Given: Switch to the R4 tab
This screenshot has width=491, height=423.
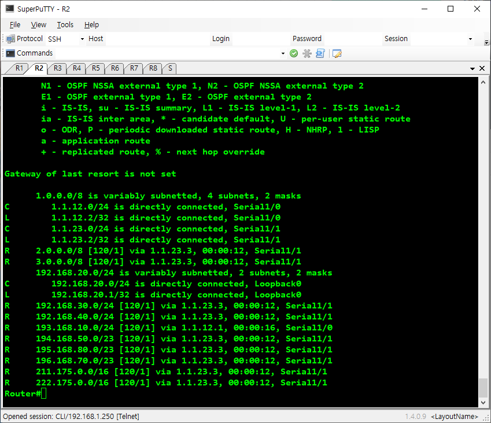Looking at the screenshot, I should tap(77, 68).
